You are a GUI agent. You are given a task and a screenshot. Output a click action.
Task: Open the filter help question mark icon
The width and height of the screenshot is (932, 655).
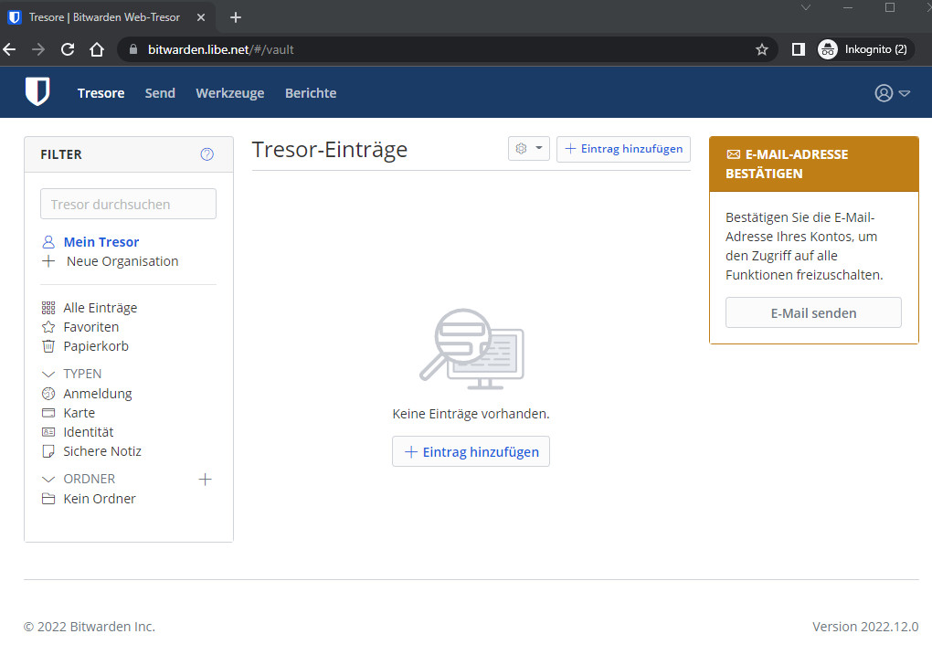(207, 154)
